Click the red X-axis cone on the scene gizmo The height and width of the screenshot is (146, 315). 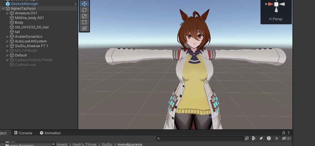[x=270, y=4]
